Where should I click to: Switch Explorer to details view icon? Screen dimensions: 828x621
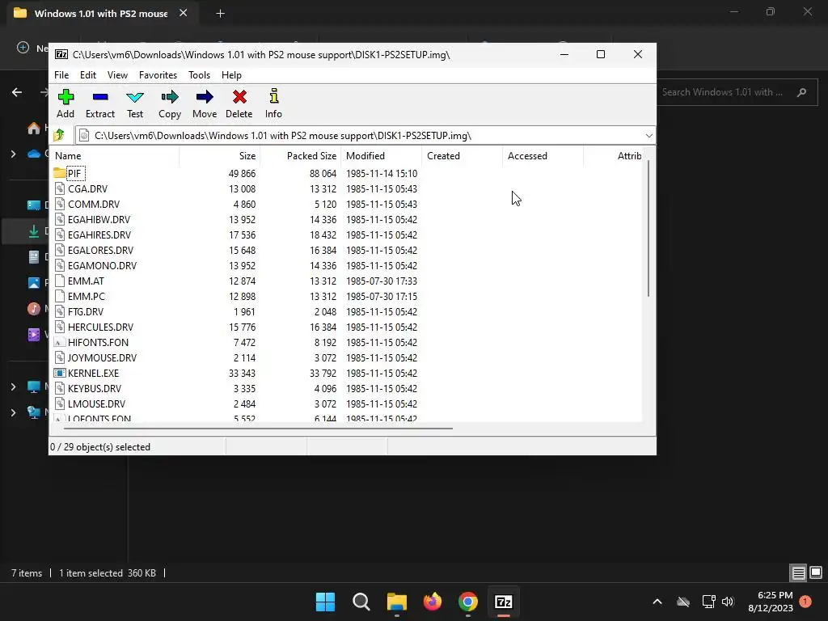pos(798,572)
